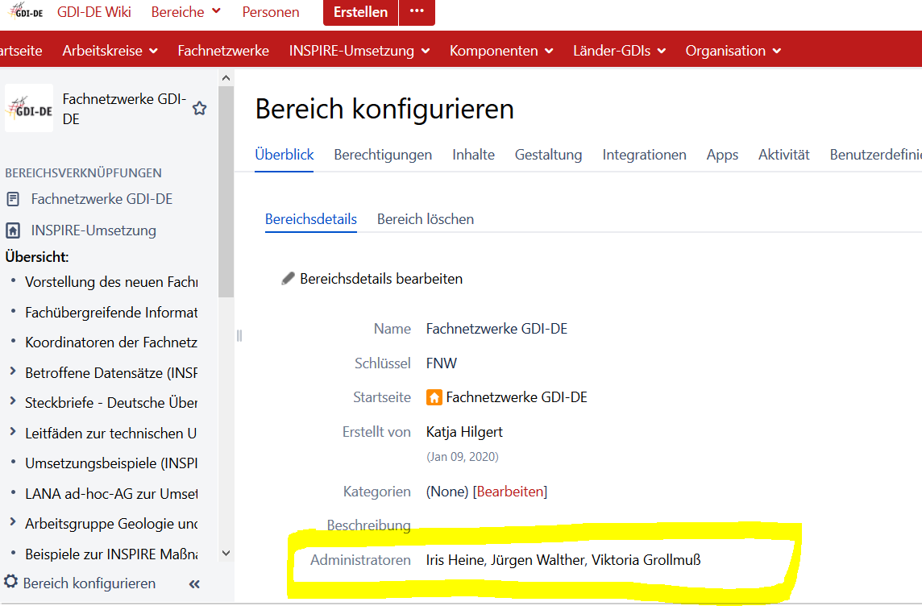Star the Fachnetzwerke GDI-DE space as favorite
The image size is (922, 606).
[199, 108]
